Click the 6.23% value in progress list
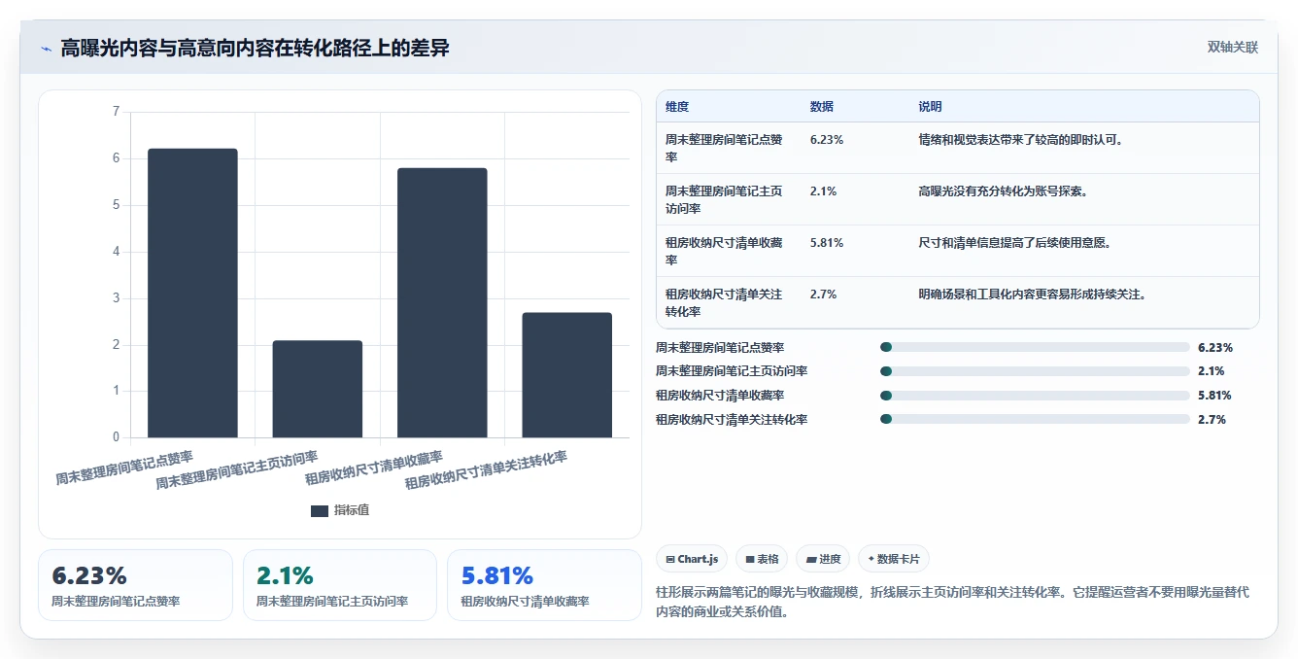Image resolution: width=1298 pixels, height=659 pixels. (x=1215, y=347)
